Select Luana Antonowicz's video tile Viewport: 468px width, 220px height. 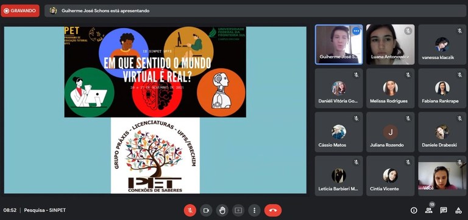coord(391,44)
